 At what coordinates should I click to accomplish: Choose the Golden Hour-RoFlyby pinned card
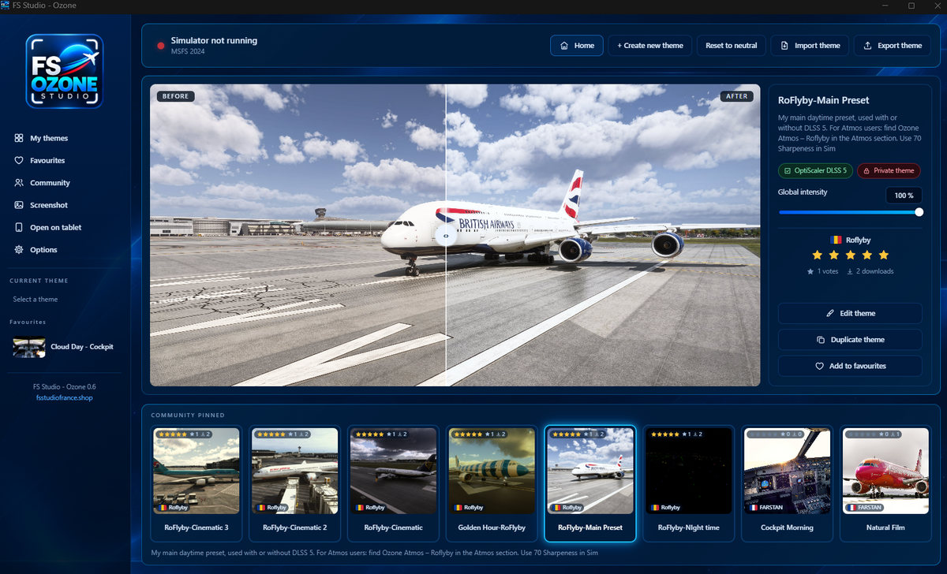point(492,484)
